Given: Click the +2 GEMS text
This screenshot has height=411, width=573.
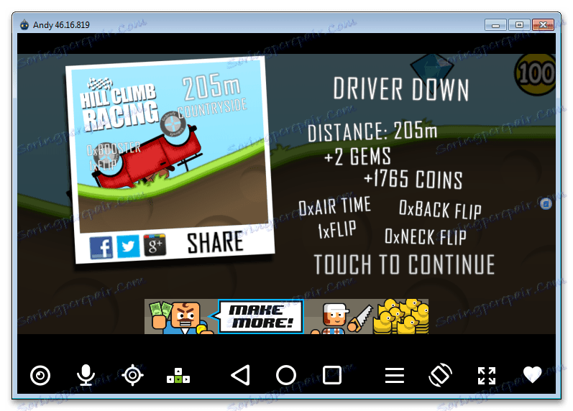Looking at the screenshot, I should 357,156.
